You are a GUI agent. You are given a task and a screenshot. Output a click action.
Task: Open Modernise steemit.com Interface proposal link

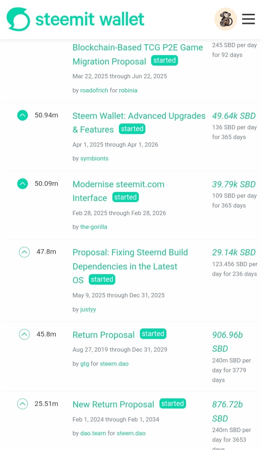(x=118, y=184)
